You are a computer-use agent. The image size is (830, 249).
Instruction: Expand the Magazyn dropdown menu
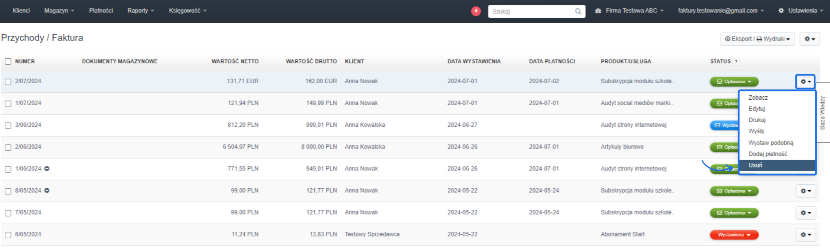tap(59, 11)
